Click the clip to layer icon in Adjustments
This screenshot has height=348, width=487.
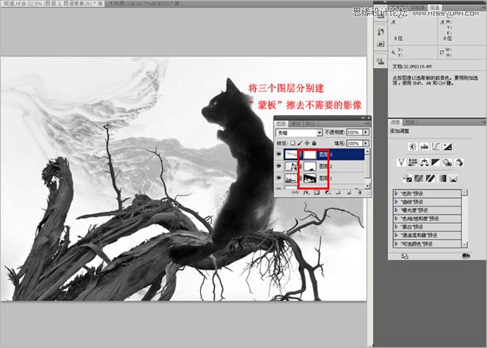[465, 256]
